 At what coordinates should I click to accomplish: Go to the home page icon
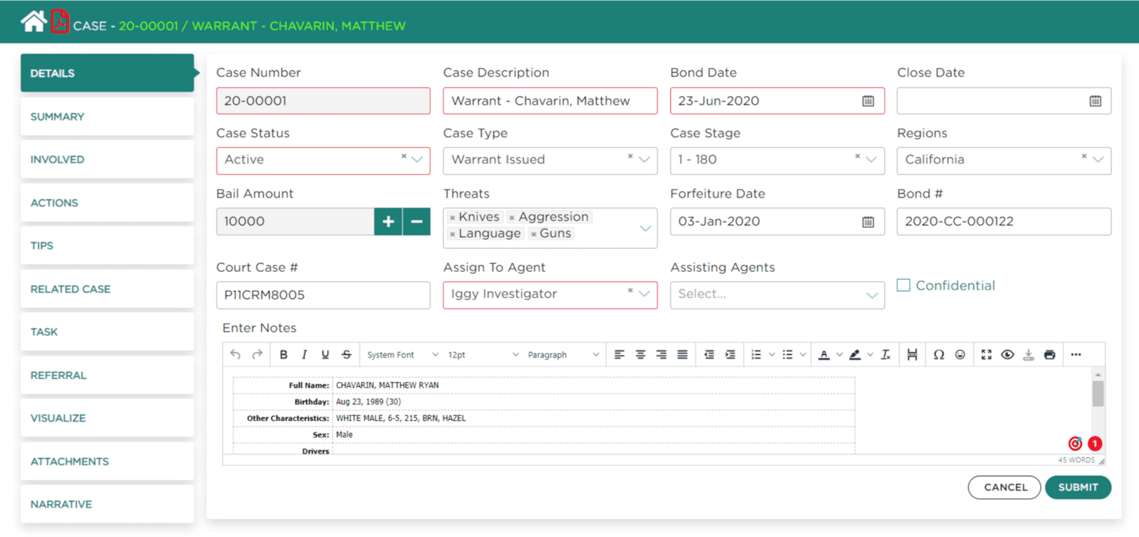tap(33, 21)
